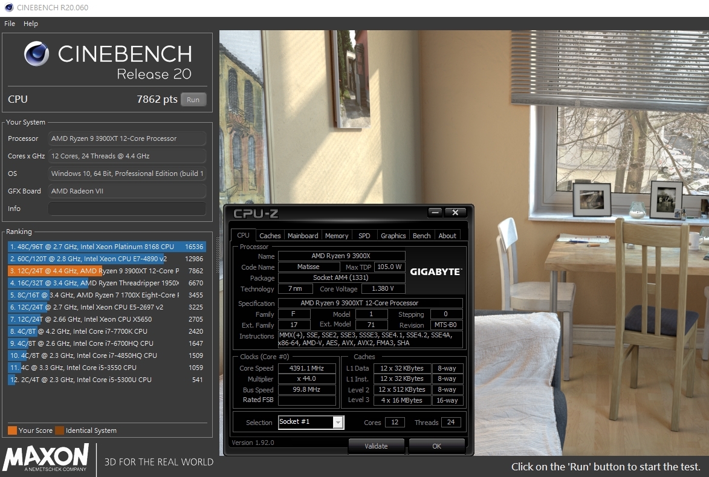709x477 pixels.
Task: Click the Specification value in CPU-Z
Action: click(371, 303)
